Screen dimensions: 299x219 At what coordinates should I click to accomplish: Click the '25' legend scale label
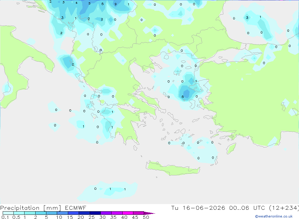click(x=92, y=217)
